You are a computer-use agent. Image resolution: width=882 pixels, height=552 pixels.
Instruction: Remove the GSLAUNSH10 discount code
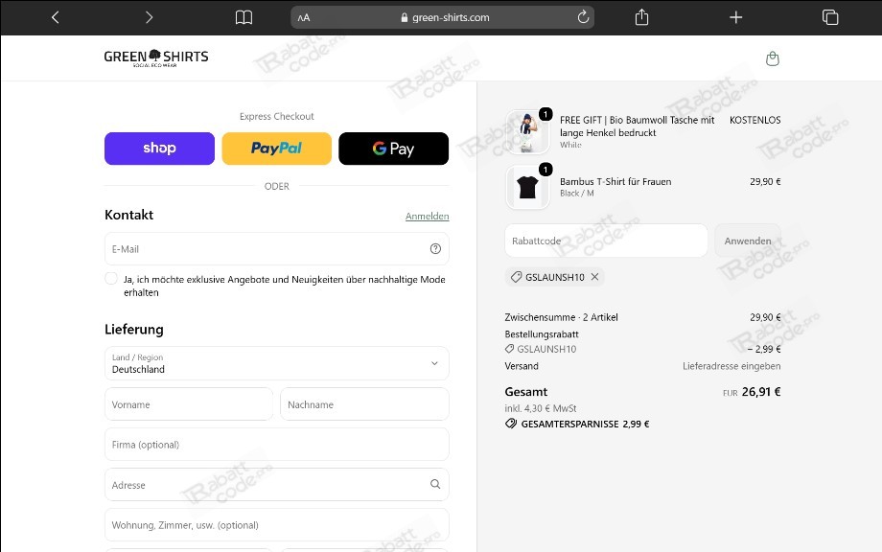(x=594, y=277)
